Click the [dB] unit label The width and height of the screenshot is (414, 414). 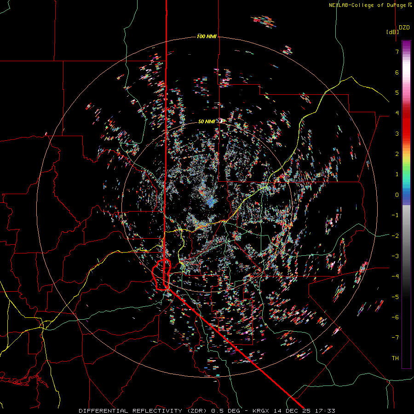click(392, 32)
